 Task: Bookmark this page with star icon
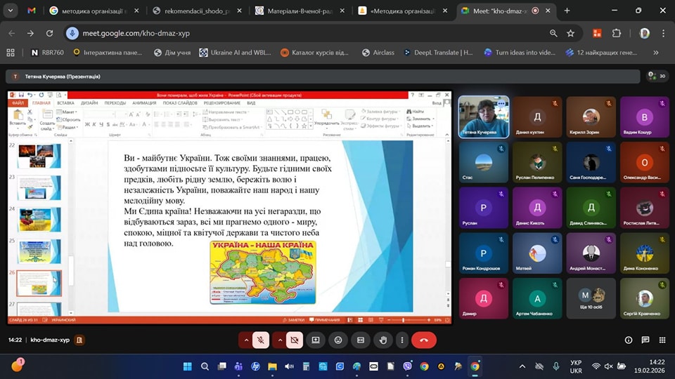(571, 33)
